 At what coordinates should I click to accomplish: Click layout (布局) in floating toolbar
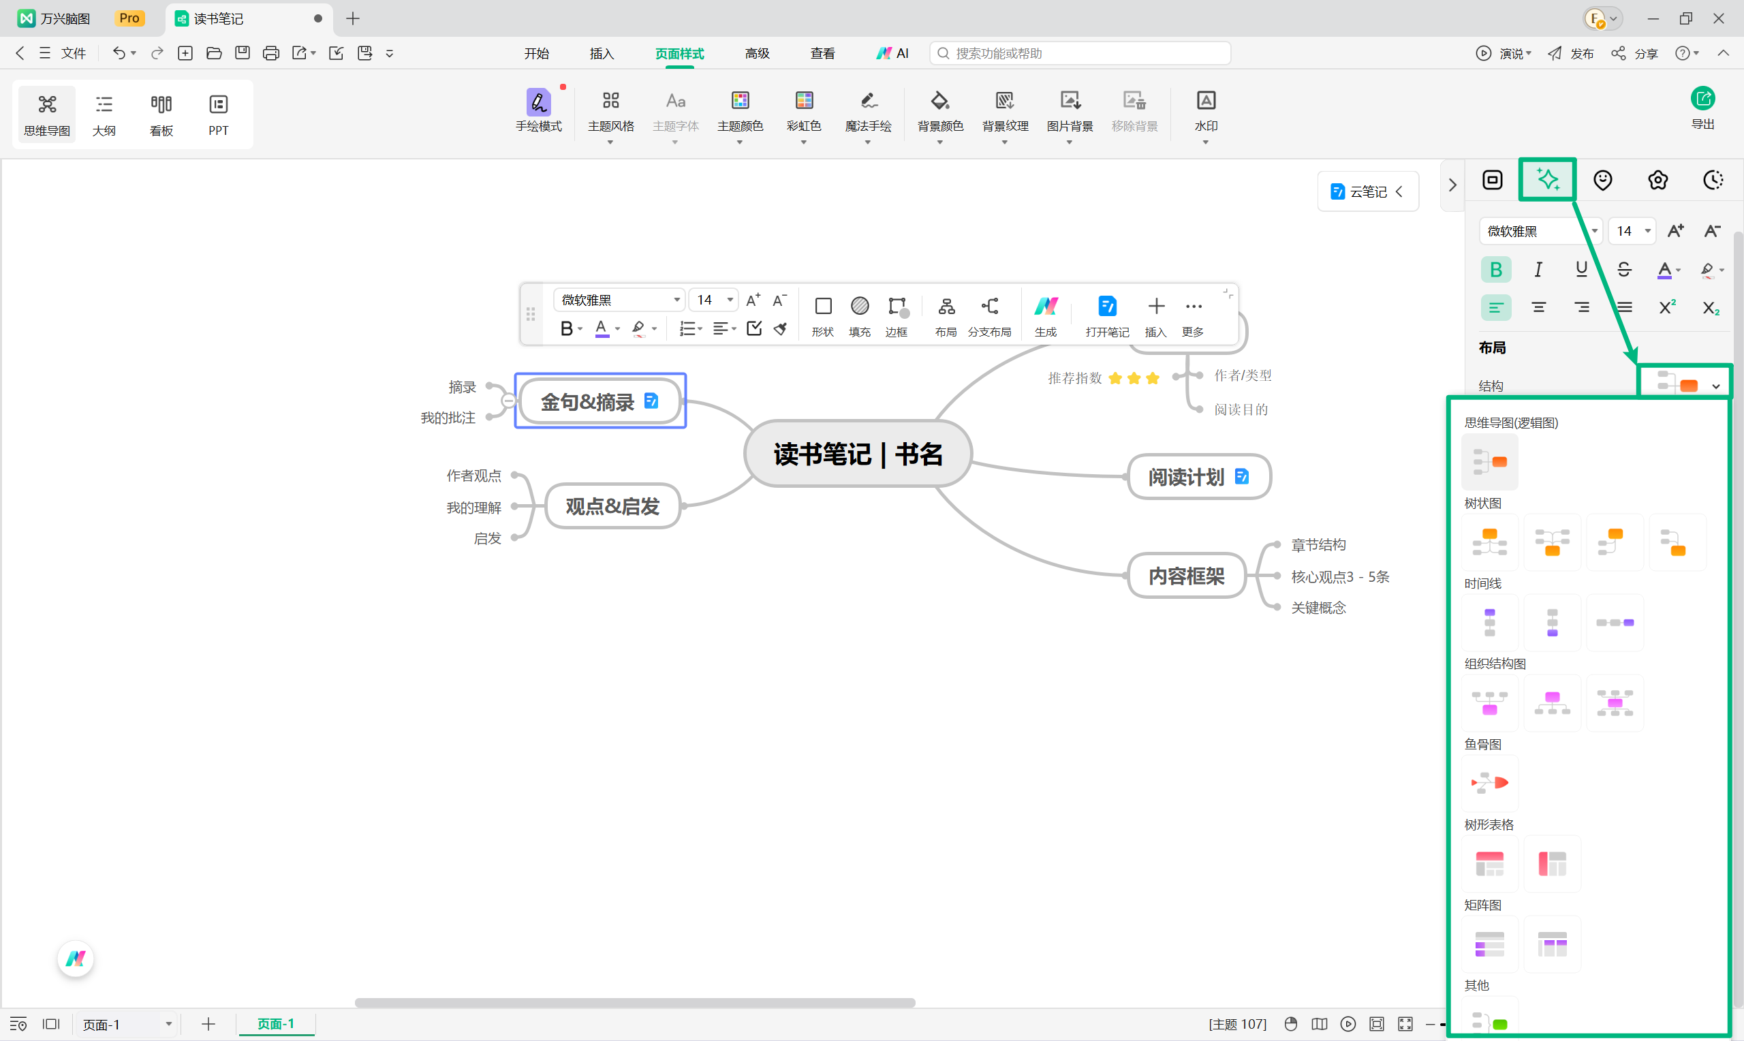(946, 315)
